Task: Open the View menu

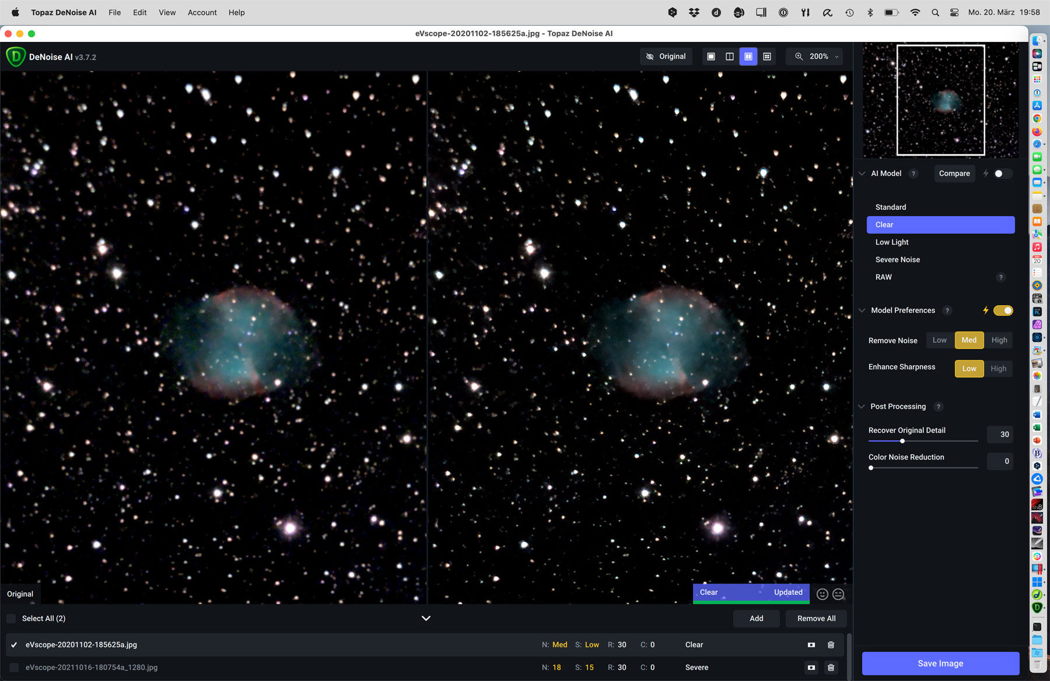Action: click(167, 12)
